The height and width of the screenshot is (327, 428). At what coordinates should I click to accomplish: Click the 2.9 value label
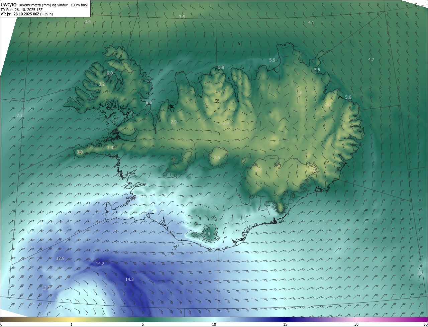point(174,122)
